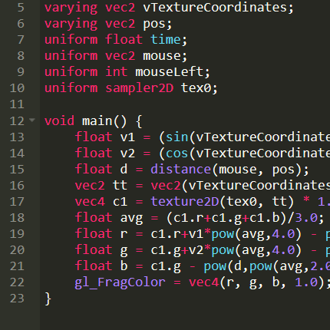Click the time uniform variable name
This screenshot has height=330, width=330.
click(166, 40)
